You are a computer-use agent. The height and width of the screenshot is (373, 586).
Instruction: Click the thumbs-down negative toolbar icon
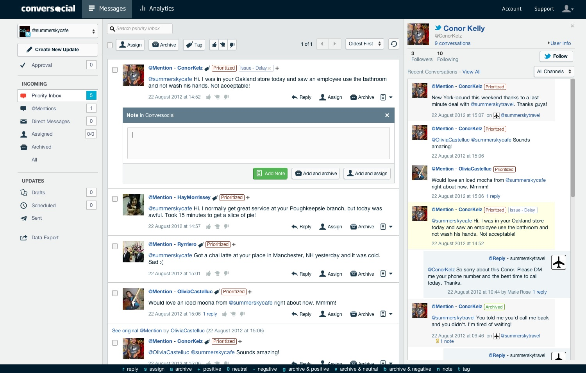pyautogui.click(x=232, y=45)
